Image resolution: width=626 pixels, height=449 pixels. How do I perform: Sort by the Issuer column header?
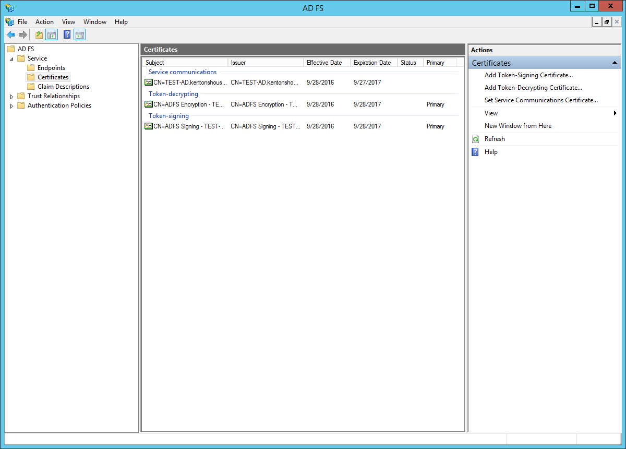(x=266, y=63)
